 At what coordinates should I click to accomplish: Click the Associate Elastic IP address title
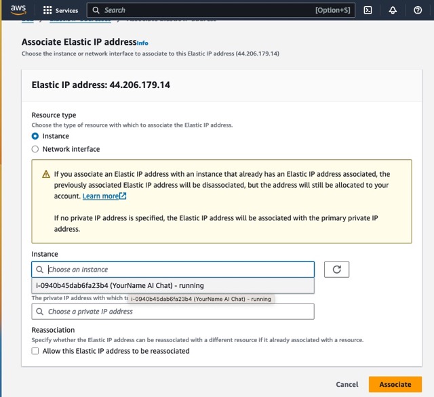point(79,42)
